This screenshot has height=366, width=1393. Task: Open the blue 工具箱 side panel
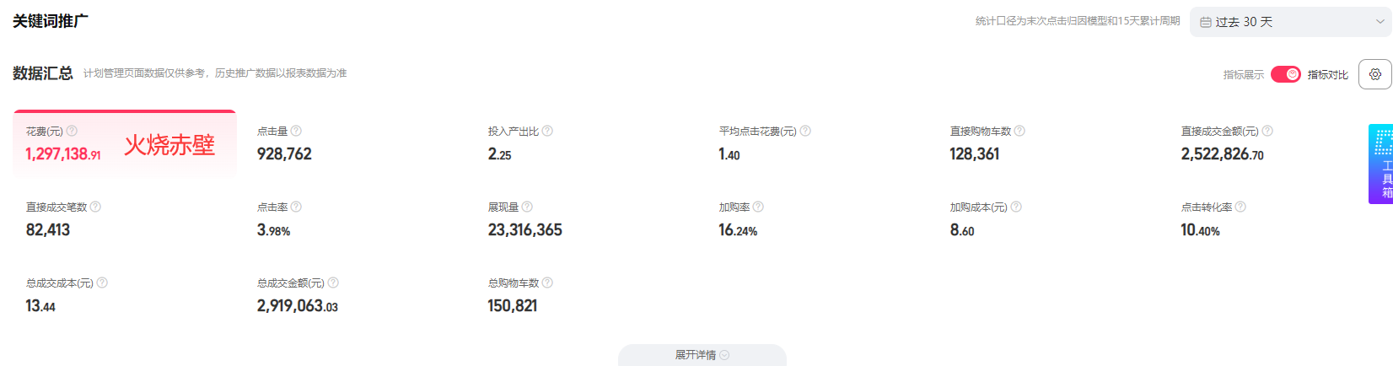[x=1381, y=164]
